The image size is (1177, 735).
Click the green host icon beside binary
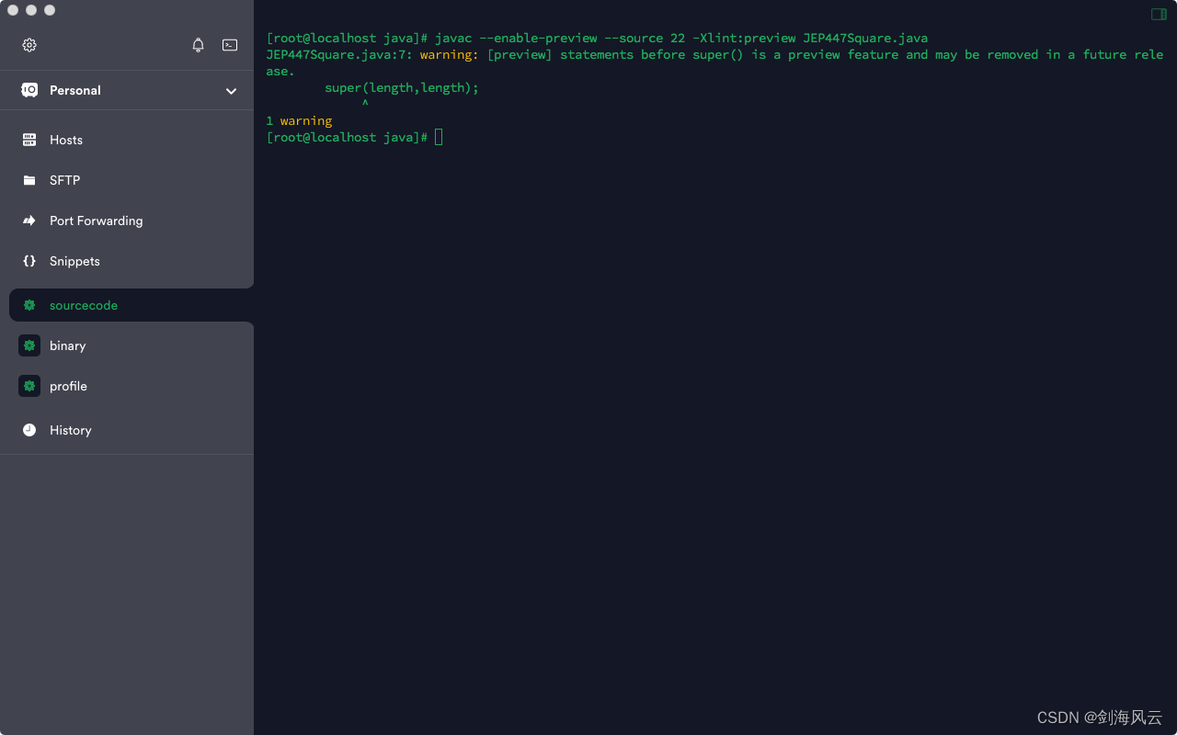click(x=29, y=345)
